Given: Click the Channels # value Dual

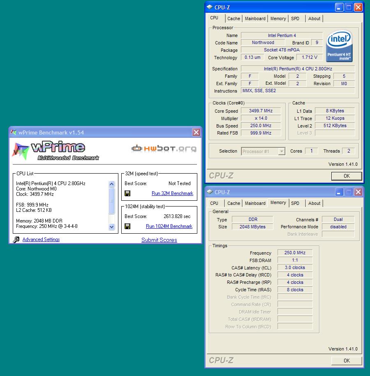Looking at the screenshot, I should (x=338, y=219).
